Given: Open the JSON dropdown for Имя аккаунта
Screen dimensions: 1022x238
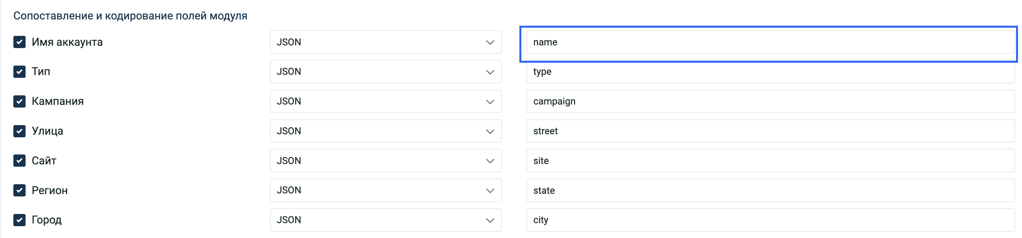Looking at the screenshot, I should [386, 42].
